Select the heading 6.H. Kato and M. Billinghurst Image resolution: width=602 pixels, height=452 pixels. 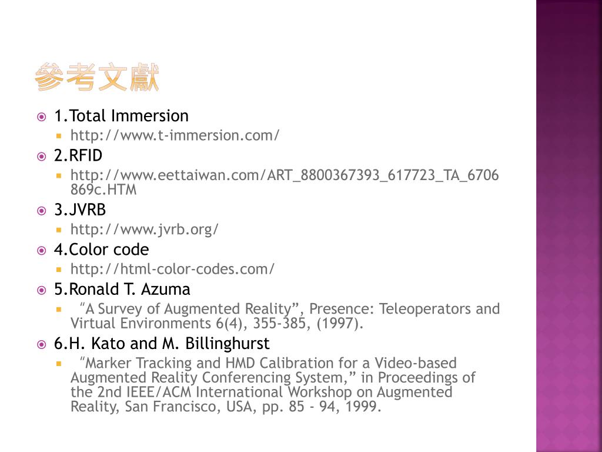(x=162, y=343)
